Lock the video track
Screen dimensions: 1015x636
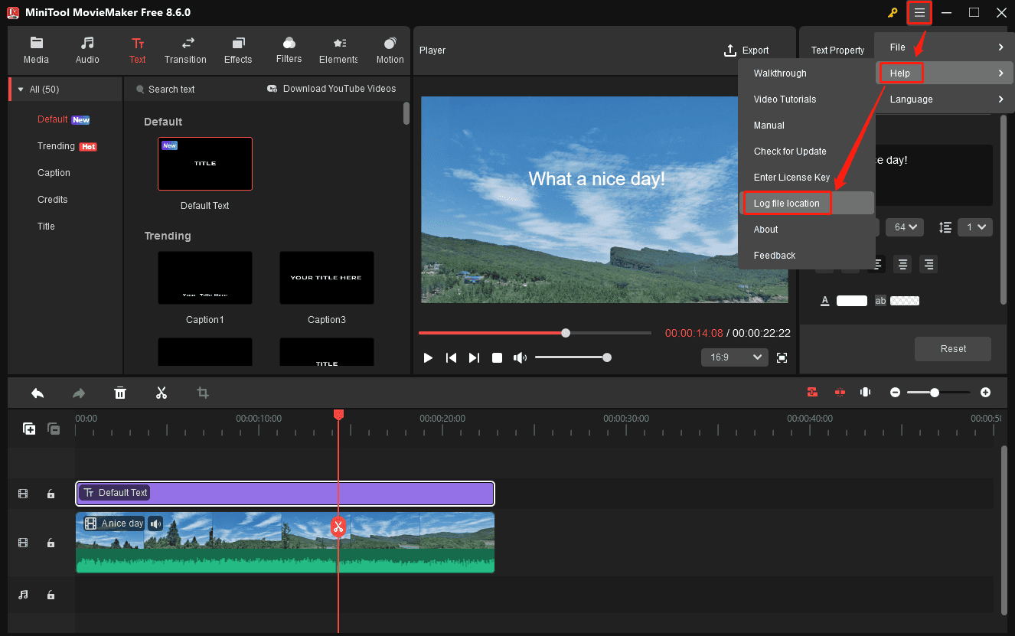pyautogui.click(x=51, y=543)
